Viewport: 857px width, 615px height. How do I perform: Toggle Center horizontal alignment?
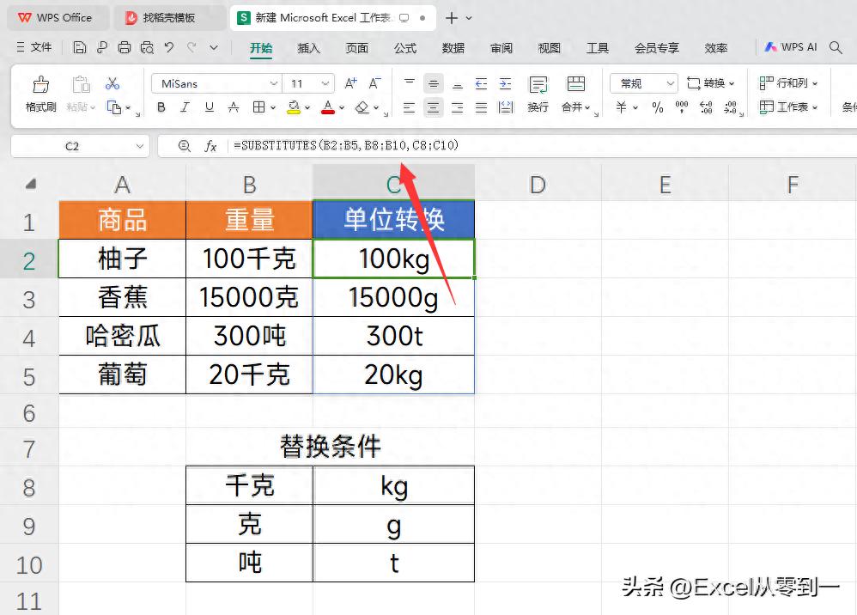(433, 107)
